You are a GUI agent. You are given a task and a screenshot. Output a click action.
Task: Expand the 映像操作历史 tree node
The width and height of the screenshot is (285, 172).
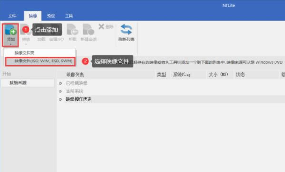tap(61, 99)
